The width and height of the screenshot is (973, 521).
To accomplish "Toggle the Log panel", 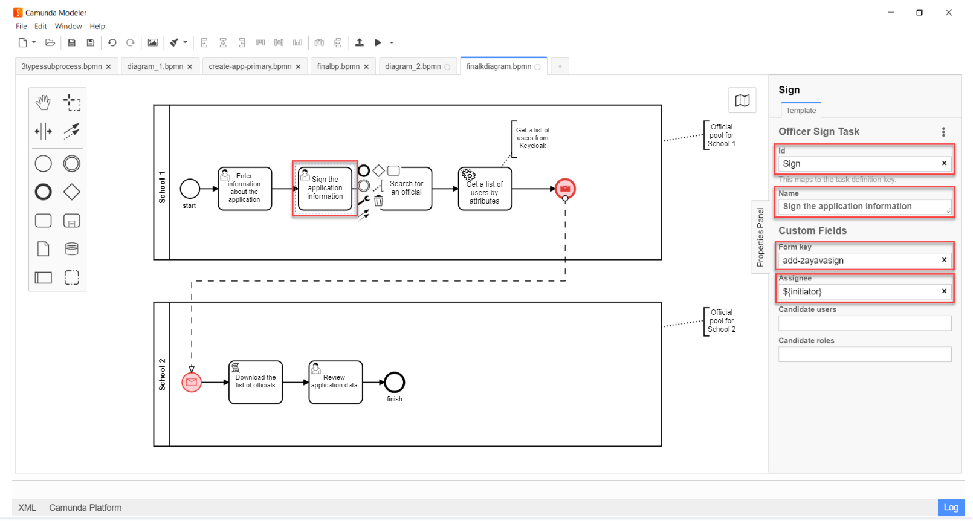I will coord(951,508).
